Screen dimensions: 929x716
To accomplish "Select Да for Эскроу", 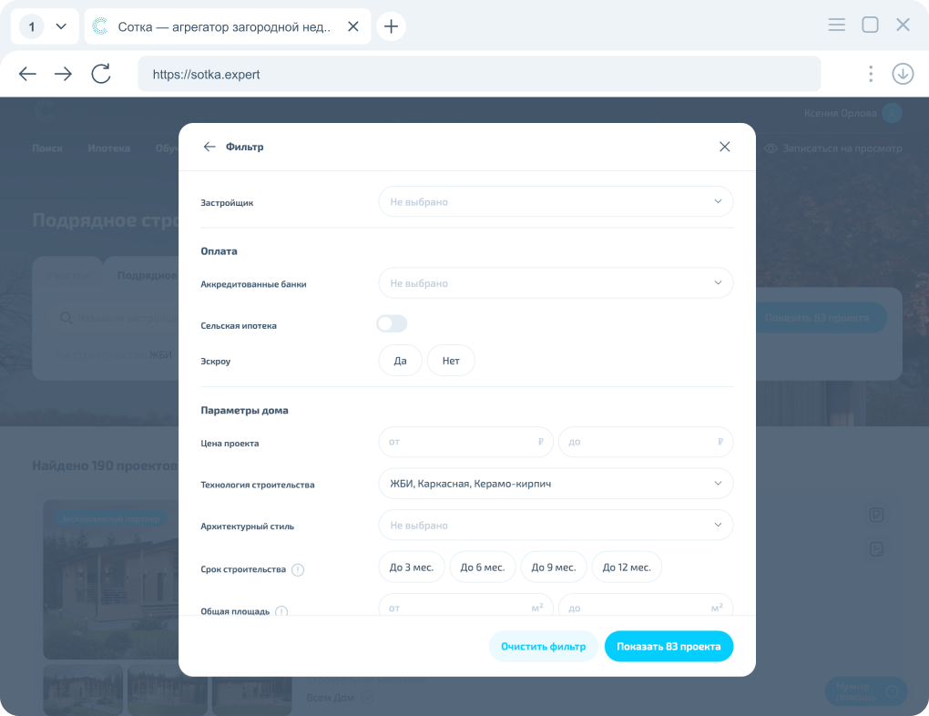I will coord(400,361).
